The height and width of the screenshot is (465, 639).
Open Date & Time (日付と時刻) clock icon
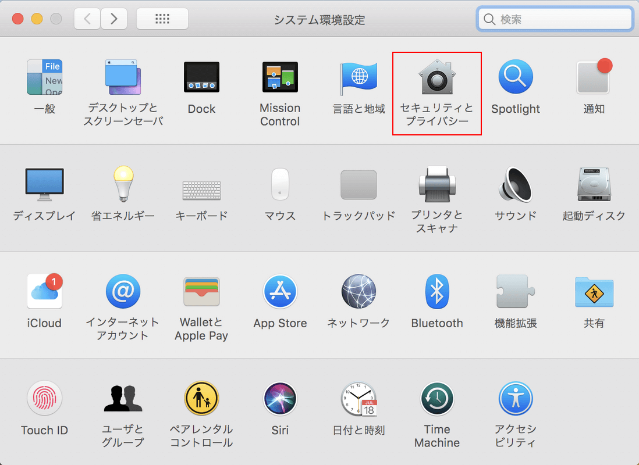(x=358, y=399)
